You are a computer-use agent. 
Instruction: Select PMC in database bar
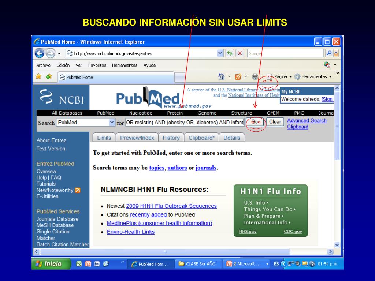pos(299,113)
